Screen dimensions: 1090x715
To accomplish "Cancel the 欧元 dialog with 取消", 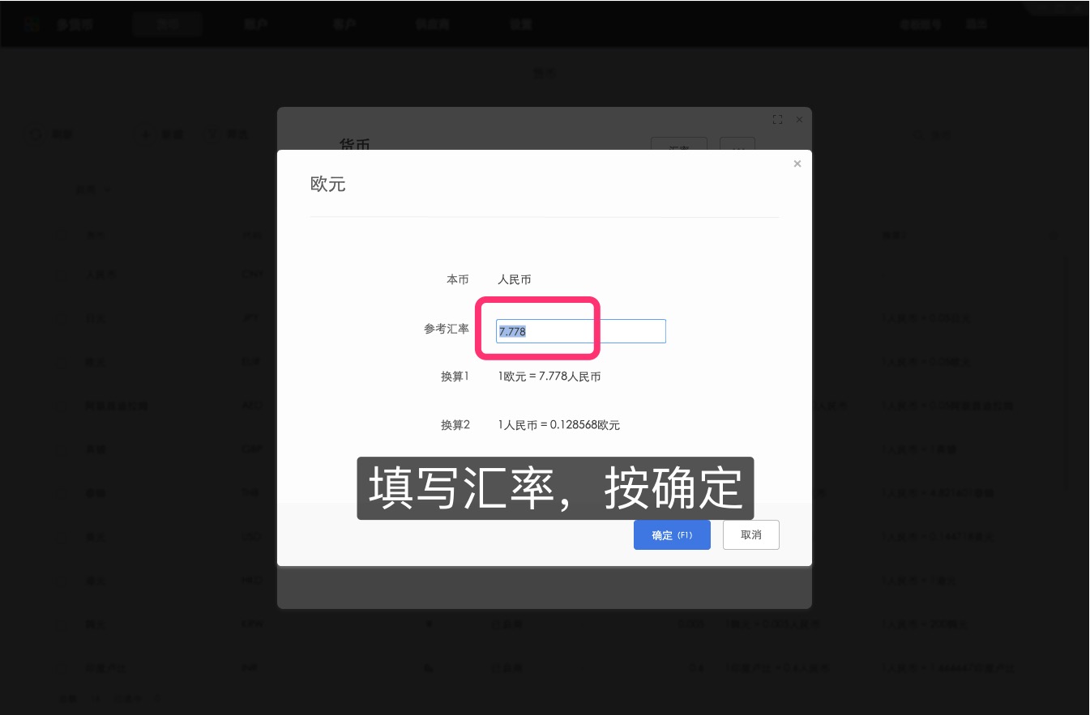I will [x=751, y=535].
